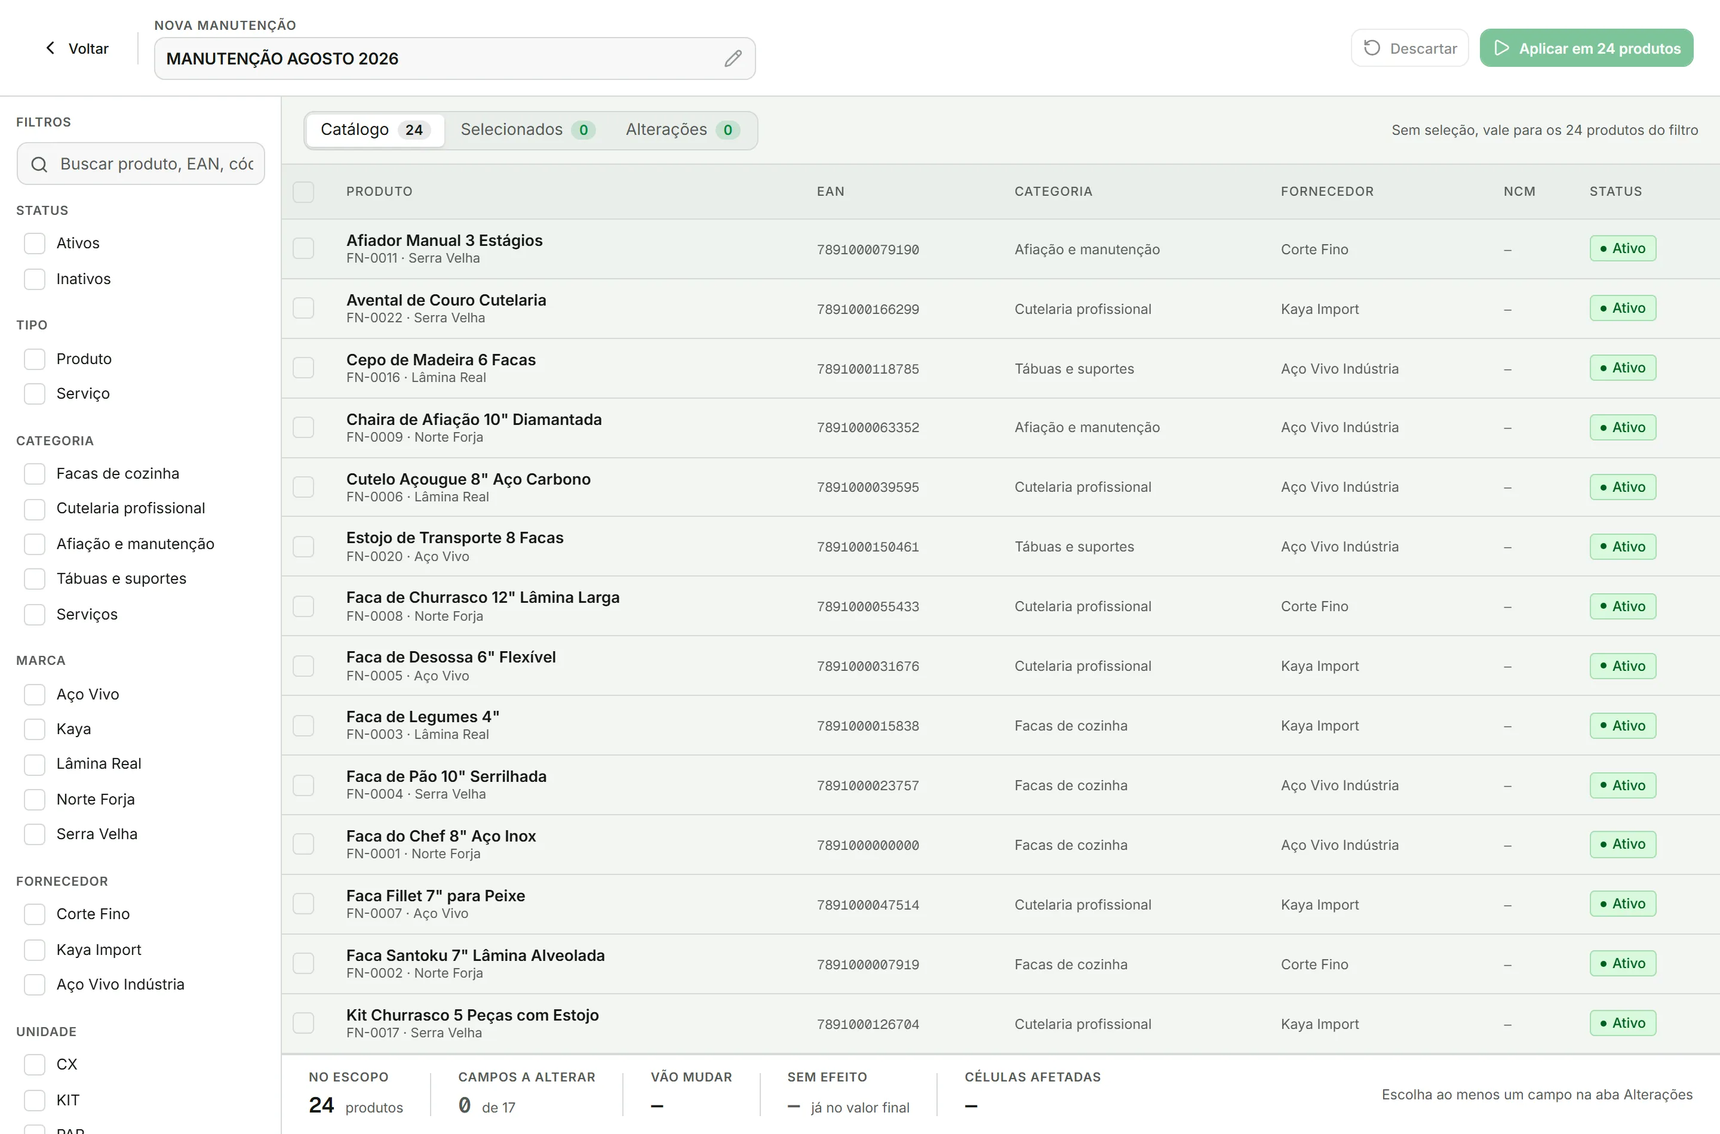Click Tábuas e suportes in Estojo de Transporte row
Viewport: 1720px width, 1134px height.
1074,547
